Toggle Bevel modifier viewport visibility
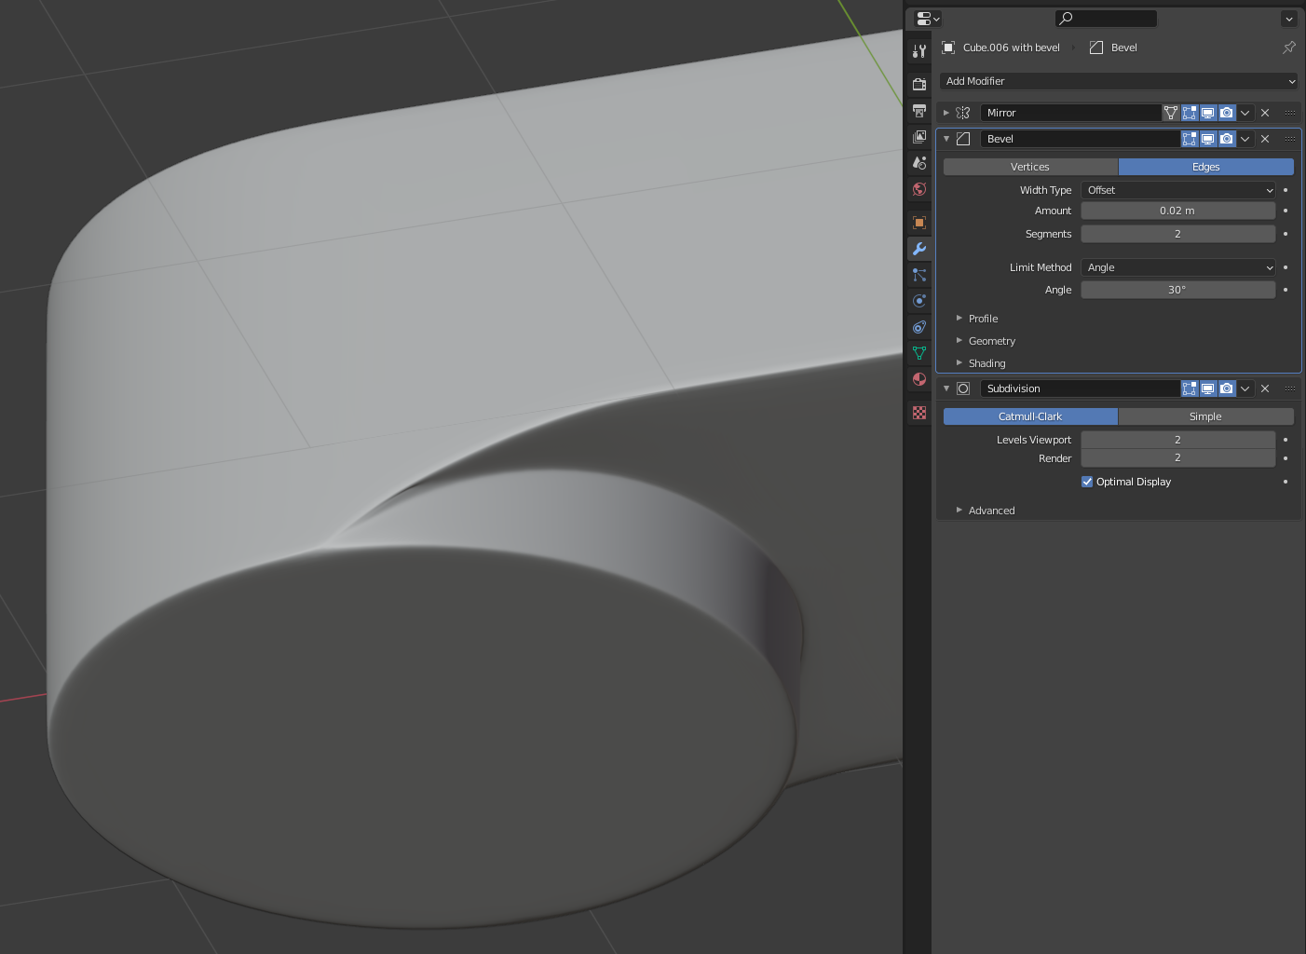1306x954 pixels. (x=1208, y=139)
